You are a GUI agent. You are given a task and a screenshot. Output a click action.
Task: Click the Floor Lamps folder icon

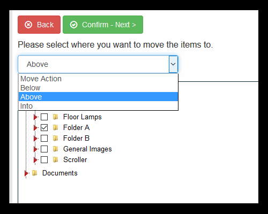click(x=56, y=117)
